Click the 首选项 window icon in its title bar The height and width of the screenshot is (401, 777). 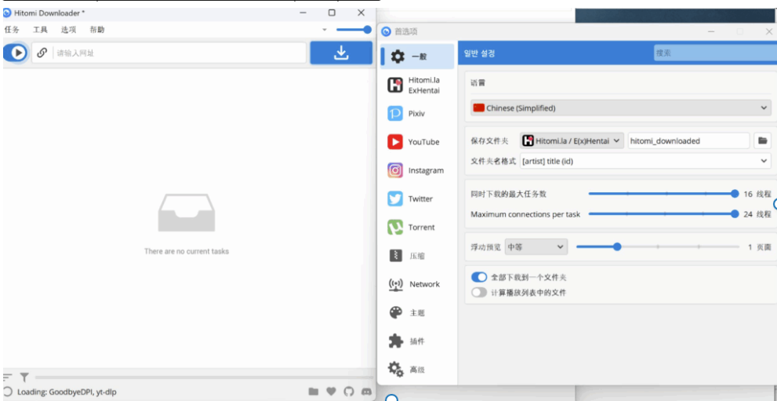pos(386,31)
